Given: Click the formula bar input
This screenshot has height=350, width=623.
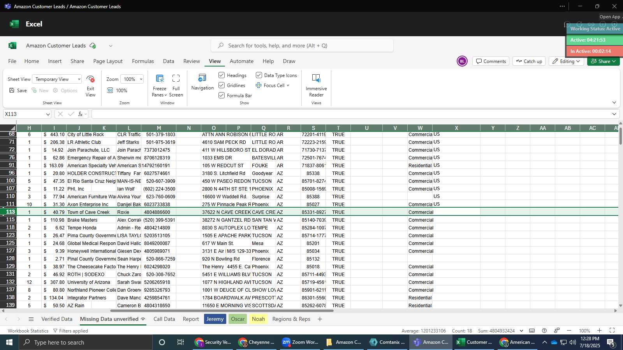Looking at the screenshot, I should (x=350, y=114).
